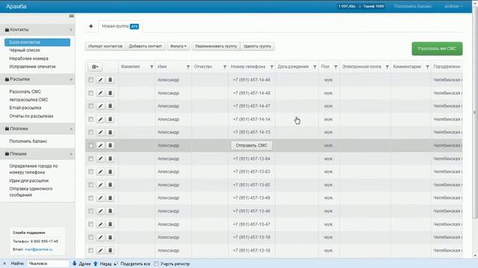Select checkbox for contact +7 (951) 457-14-47
478x268 pixels.
pos(91,106)
